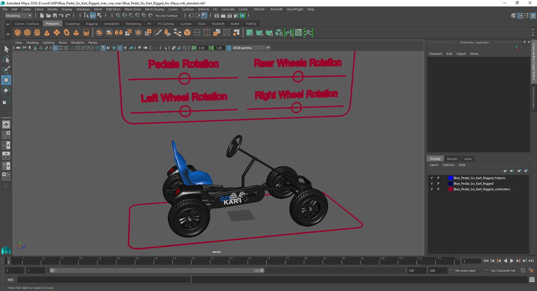Create polygon cone from shelf

(x=47, y=33)
